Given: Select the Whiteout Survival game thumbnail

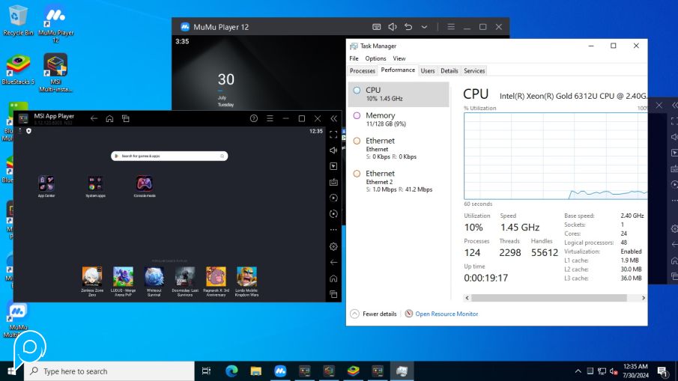Looking at the screenshot, I should click(154, 277).
